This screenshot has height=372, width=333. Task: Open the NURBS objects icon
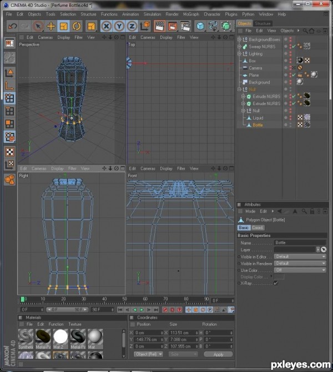pyautogui.click(x=226, y=26)
